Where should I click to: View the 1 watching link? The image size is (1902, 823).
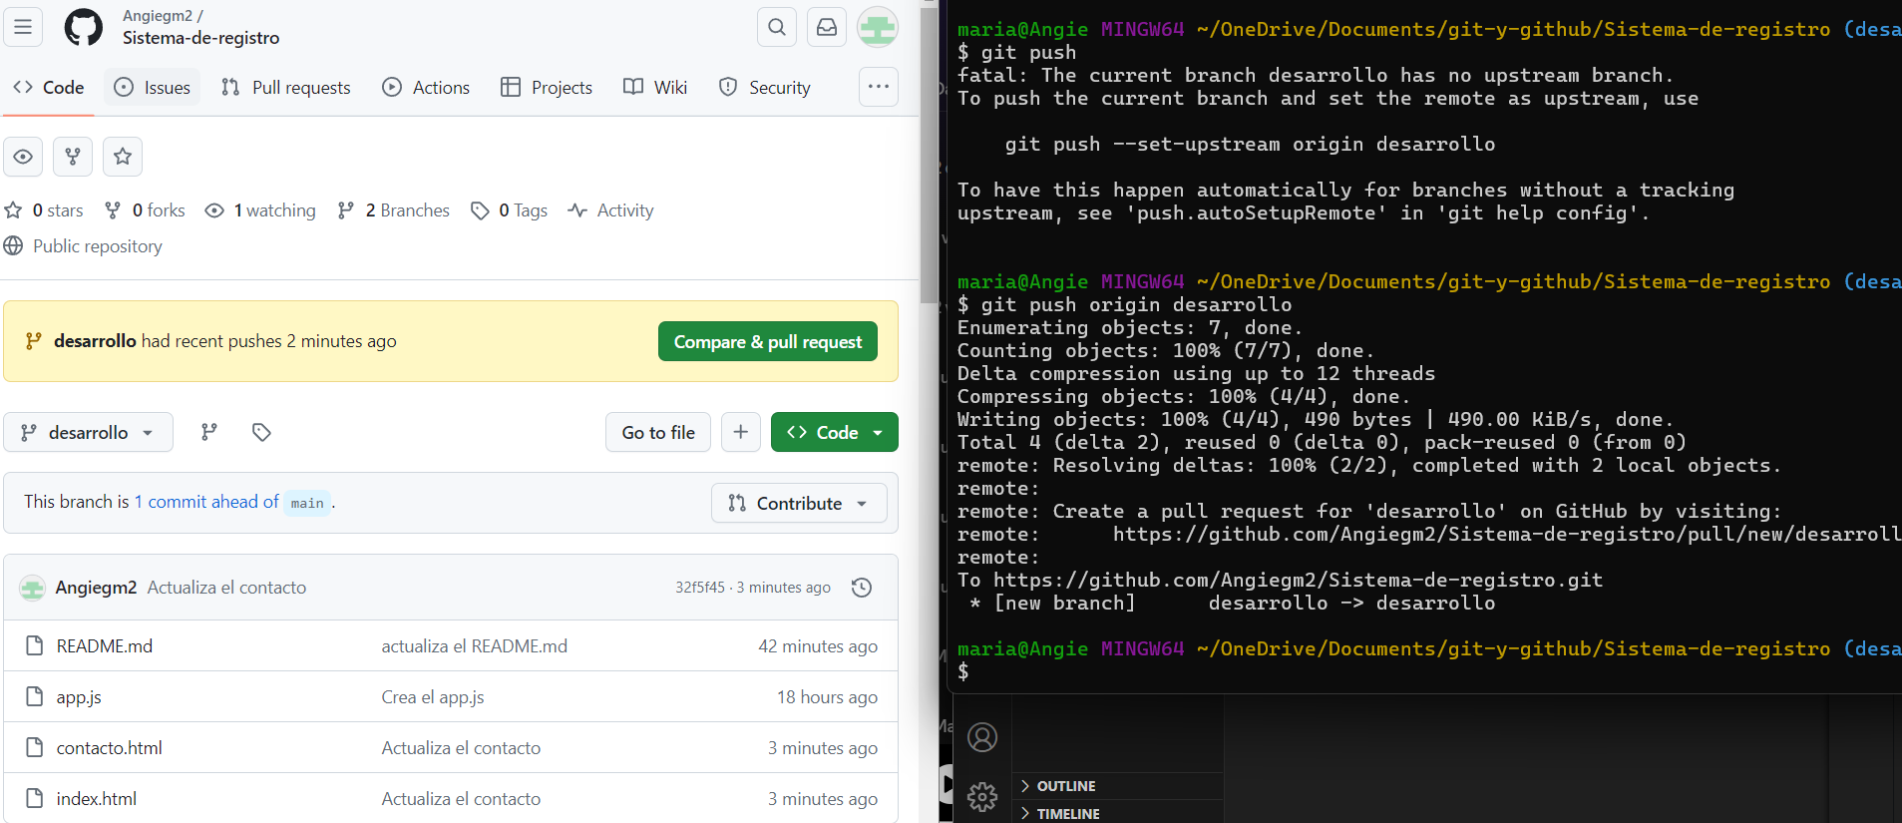pyautogui.click(x=260, y=210)
